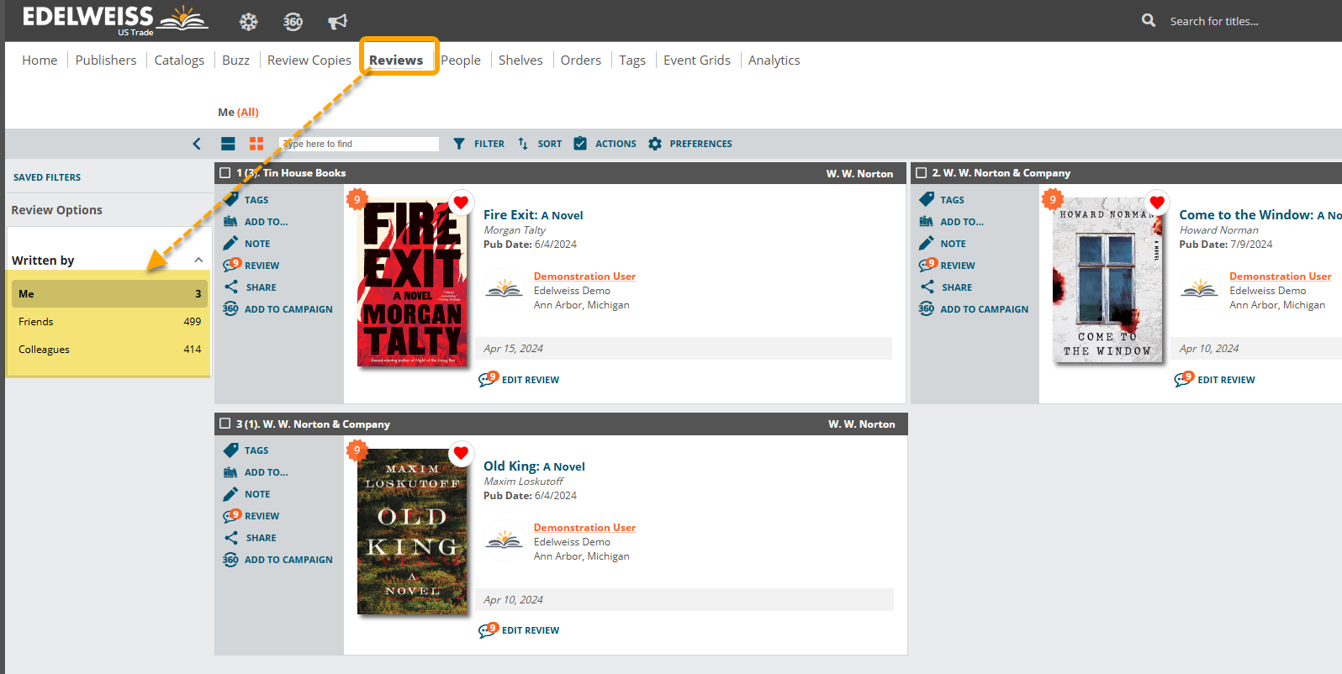The image size is (1342, 674).
Task: Select Colleagues filter with 414 reviews
Action: pyautogui.click(x=109, y=349)
